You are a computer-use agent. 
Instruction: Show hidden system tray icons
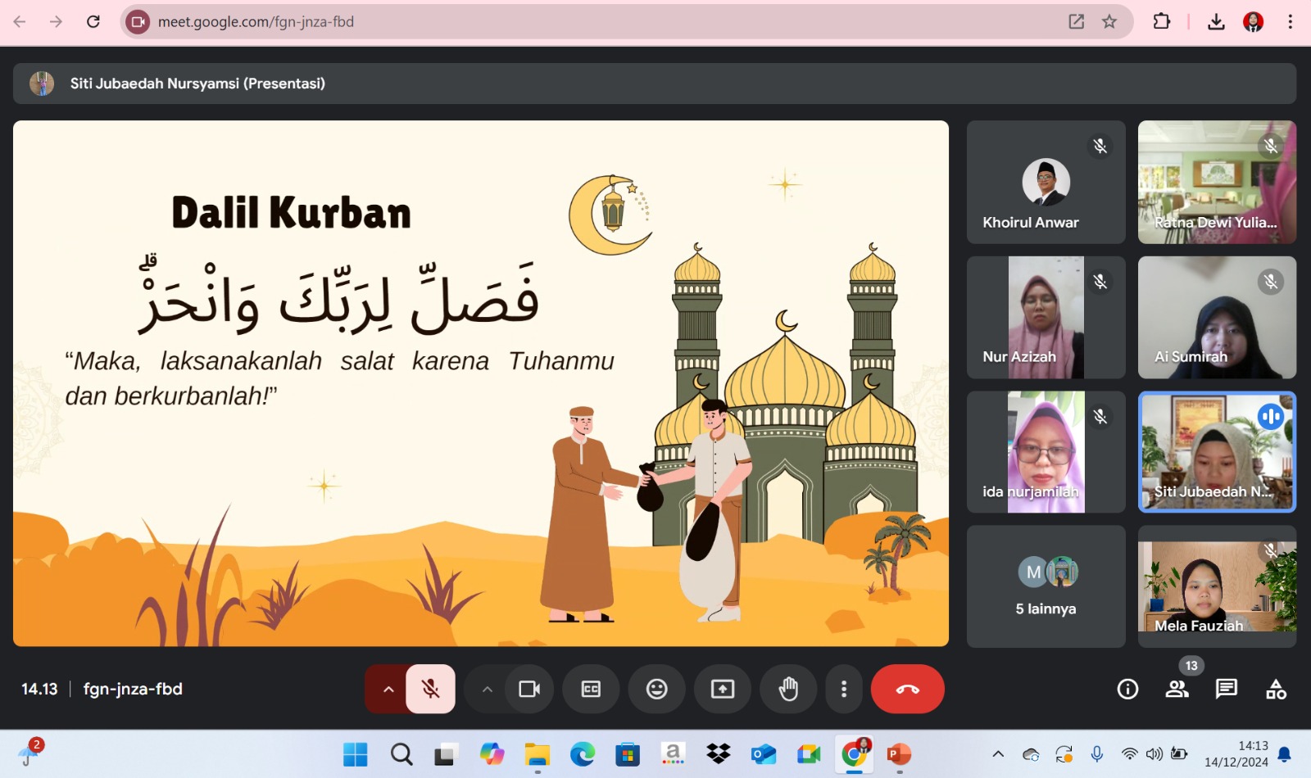997,753
